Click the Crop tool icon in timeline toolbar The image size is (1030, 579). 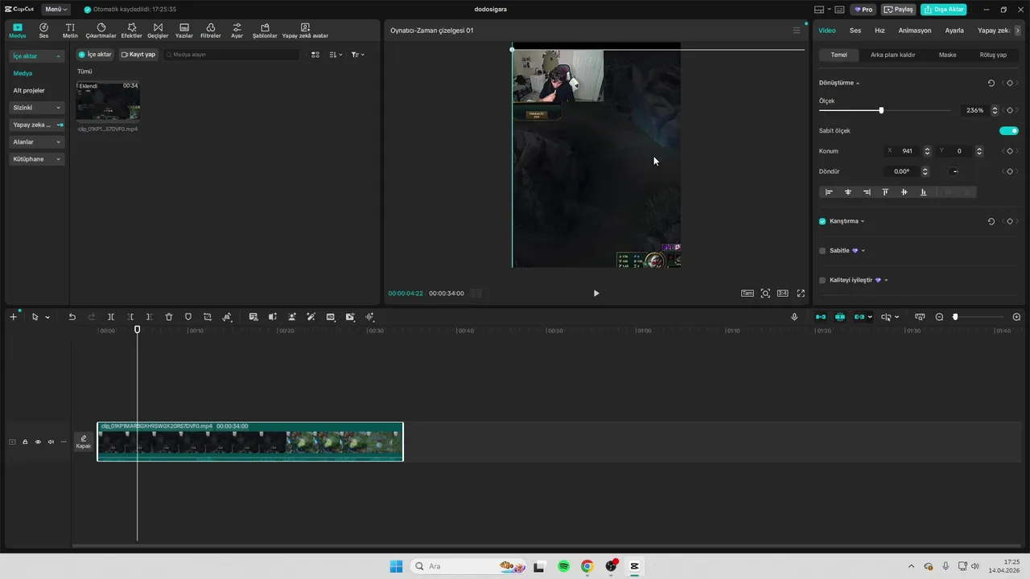[208, 317]
